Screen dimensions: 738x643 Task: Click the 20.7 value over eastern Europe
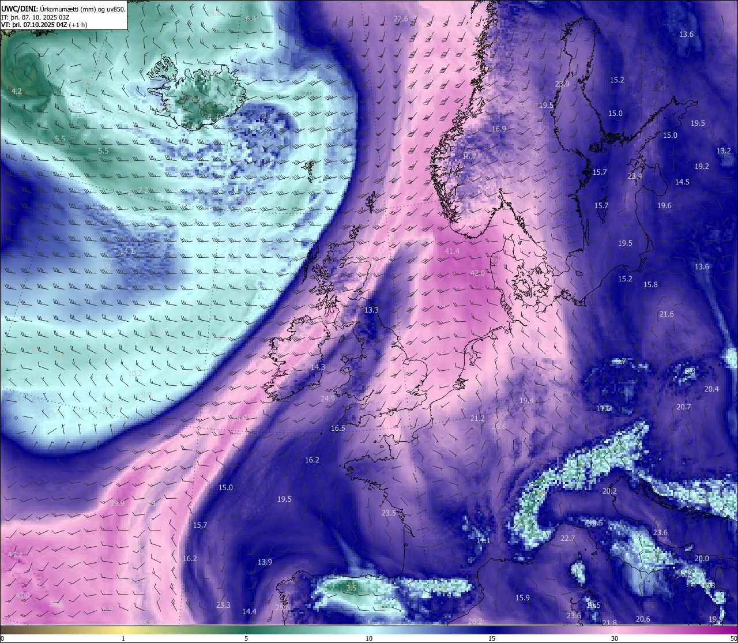(683, 407)
